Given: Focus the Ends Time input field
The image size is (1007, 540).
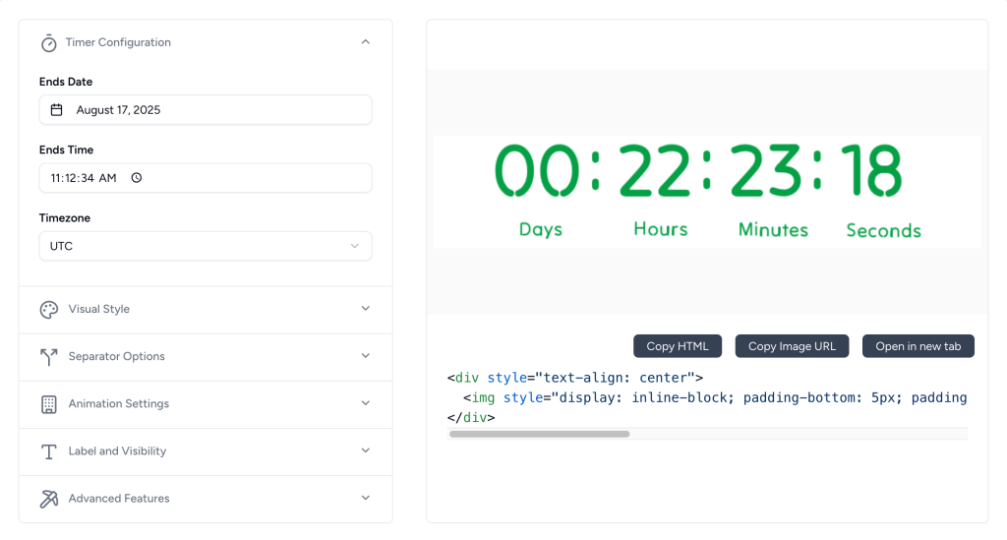Looking at the screenshot, I should [206, 178].
